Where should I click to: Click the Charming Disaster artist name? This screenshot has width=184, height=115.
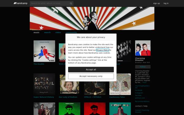pos(140,59)
